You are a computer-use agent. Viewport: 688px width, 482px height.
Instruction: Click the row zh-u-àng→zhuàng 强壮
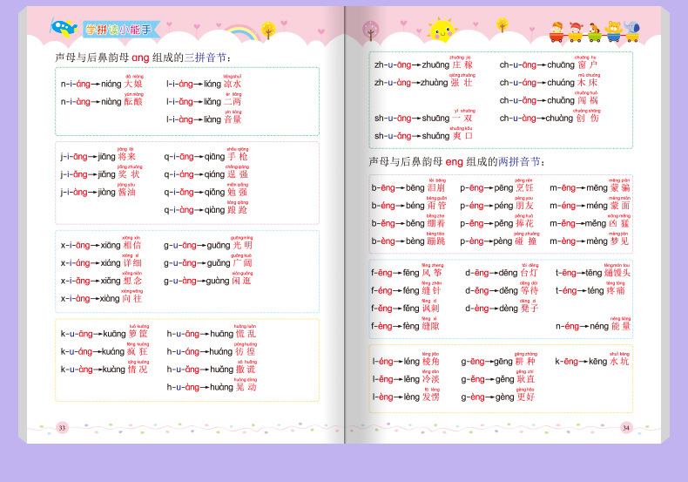[x=424, y=81]
